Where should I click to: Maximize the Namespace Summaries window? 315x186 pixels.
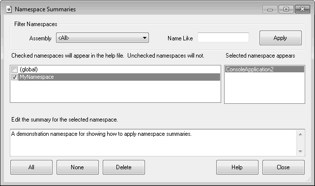(x=286, y=9)
